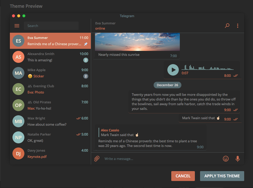Screen dimensions: 253x188
Task: Click the pin icon on Eva Summer chat
Action: 86,44
